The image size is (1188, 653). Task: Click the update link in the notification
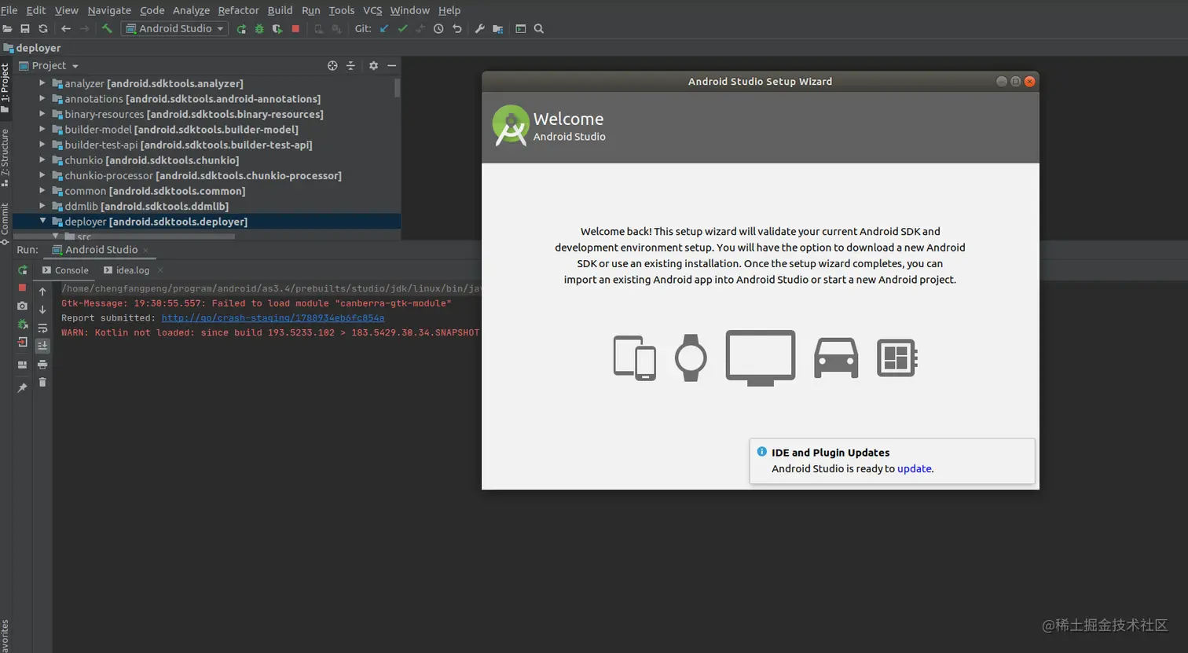point(915,469)
